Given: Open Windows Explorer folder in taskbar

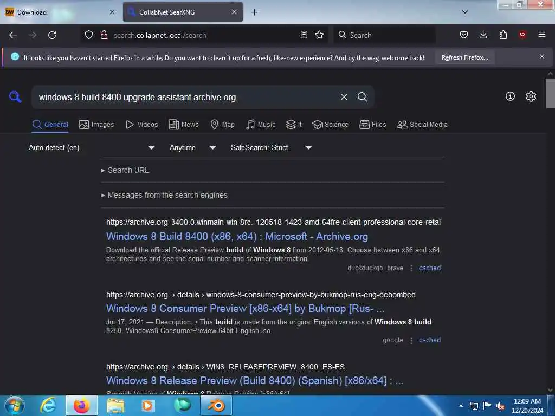Looking at the screenshot, I should pos(115,405).
